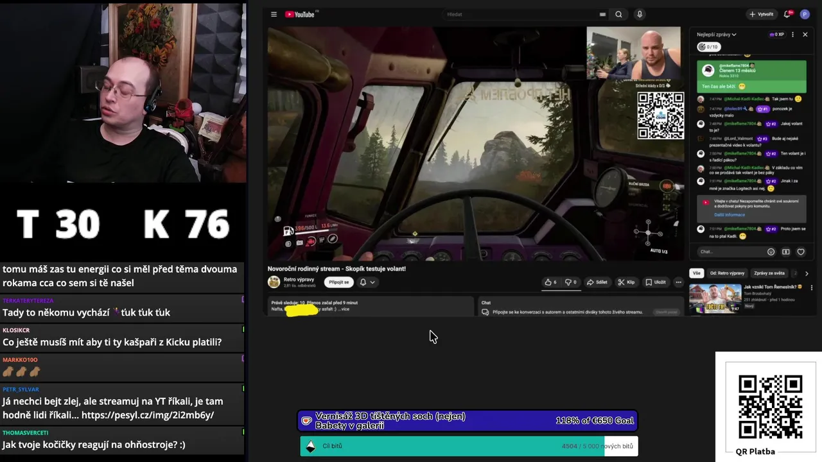Select the Vše filter chip
The width and height of the screenshot is (822, 462).
696,273
